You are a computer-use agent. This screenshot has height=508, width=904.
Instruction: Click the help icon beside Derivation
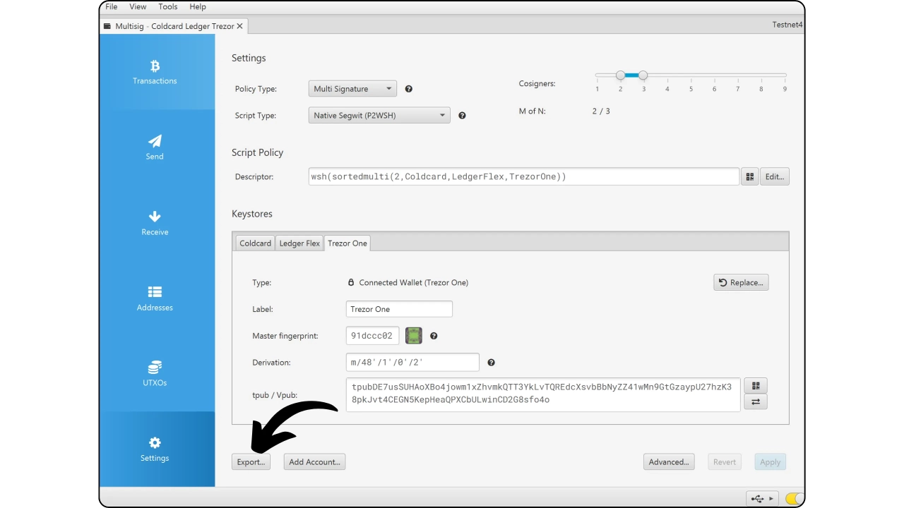tap(491, 363)
